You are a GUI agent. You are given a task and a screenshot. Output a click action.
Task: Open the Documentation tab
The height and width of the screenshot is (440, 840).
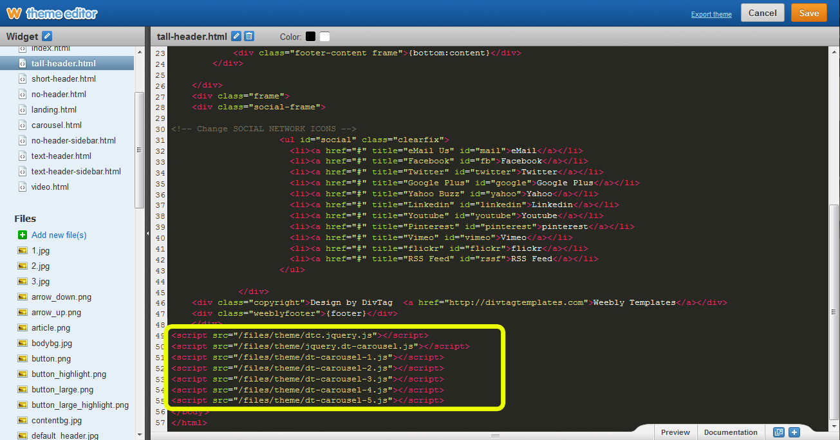730,432
